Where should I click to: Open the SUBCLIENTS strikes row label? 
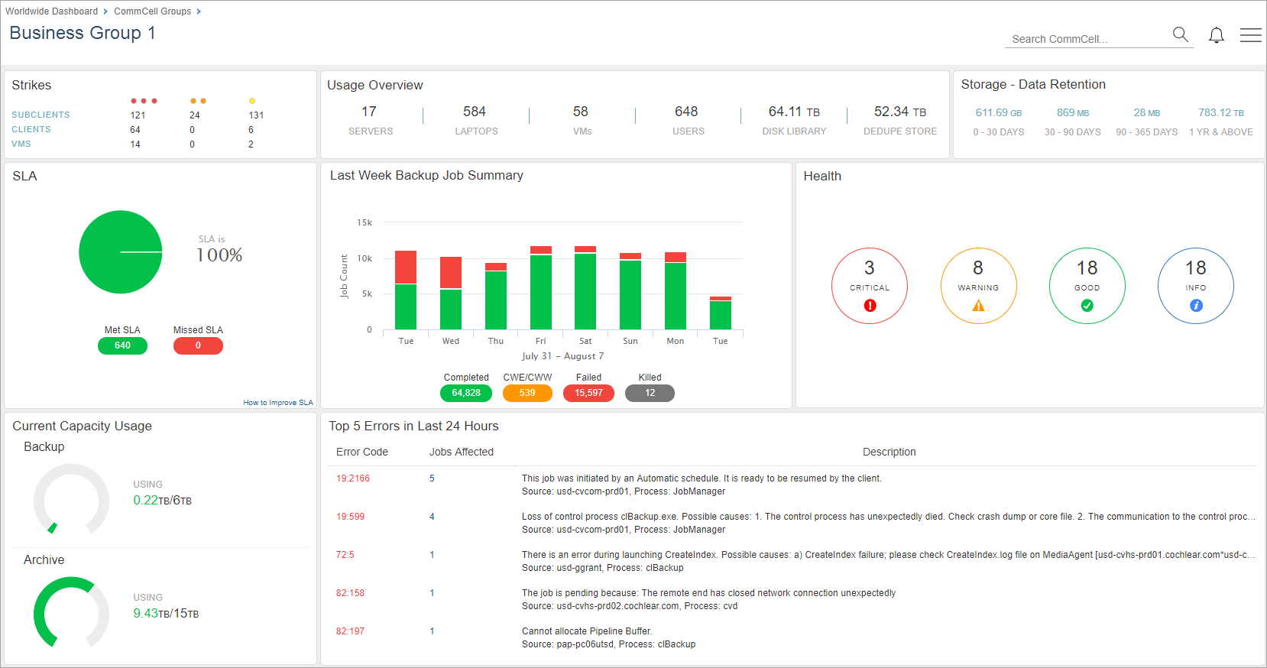pos(41,115)
